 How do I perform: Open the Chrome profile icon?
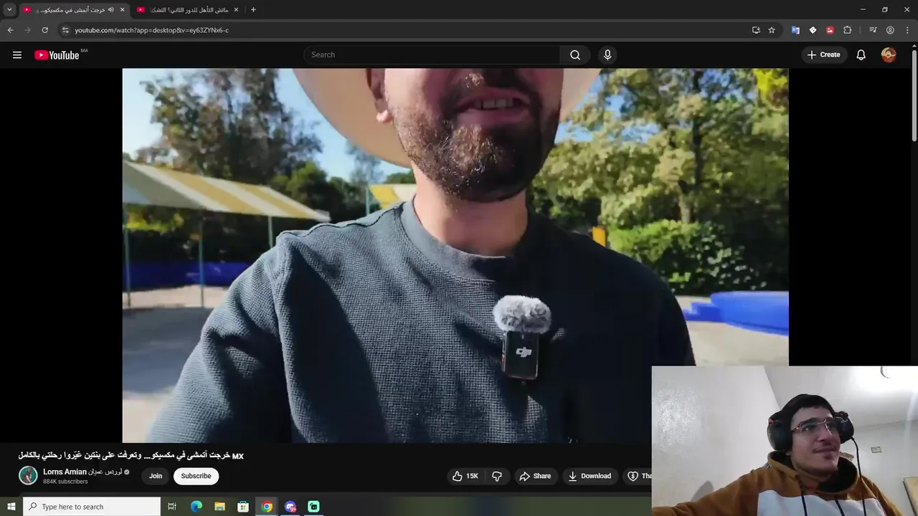(890, 30)
